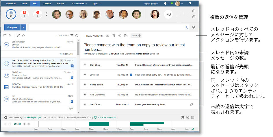Screen dimensions: 273x137
Task: Click the attachment icon on Gail Chao May 11 message
Action: pyautogui.click(x=192, y=104)
